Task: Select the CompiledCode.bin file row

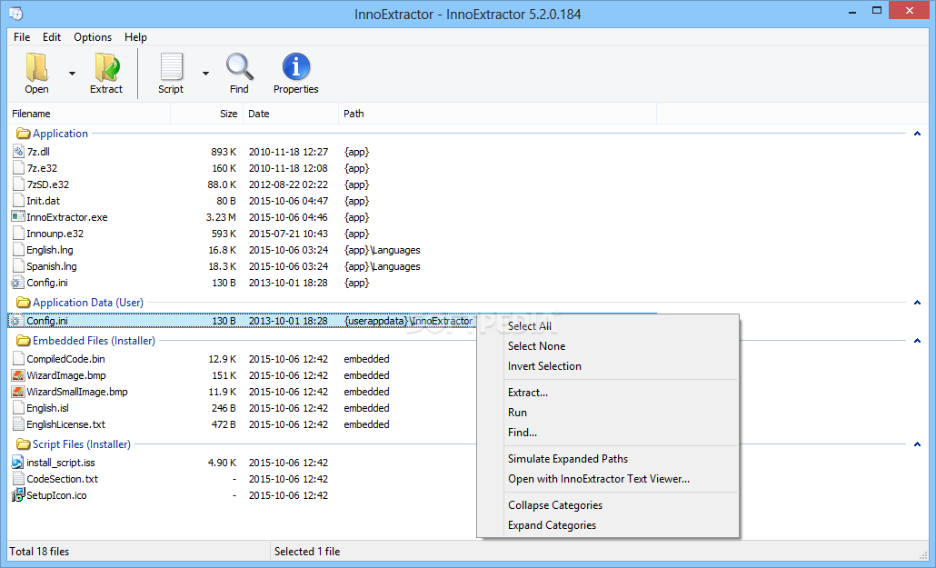Action: (x=332, y=359)
